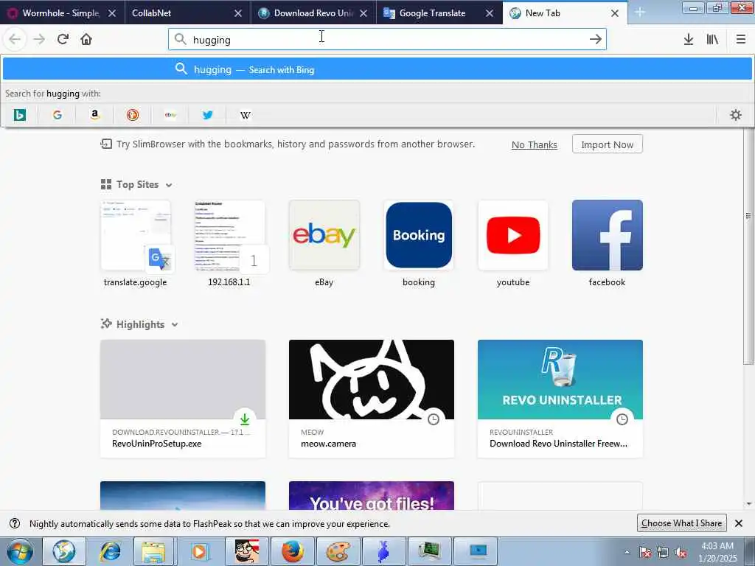Screen dimensions: 755x566
Task: Open Firefox from the taskbar
Action: [292, 551]
